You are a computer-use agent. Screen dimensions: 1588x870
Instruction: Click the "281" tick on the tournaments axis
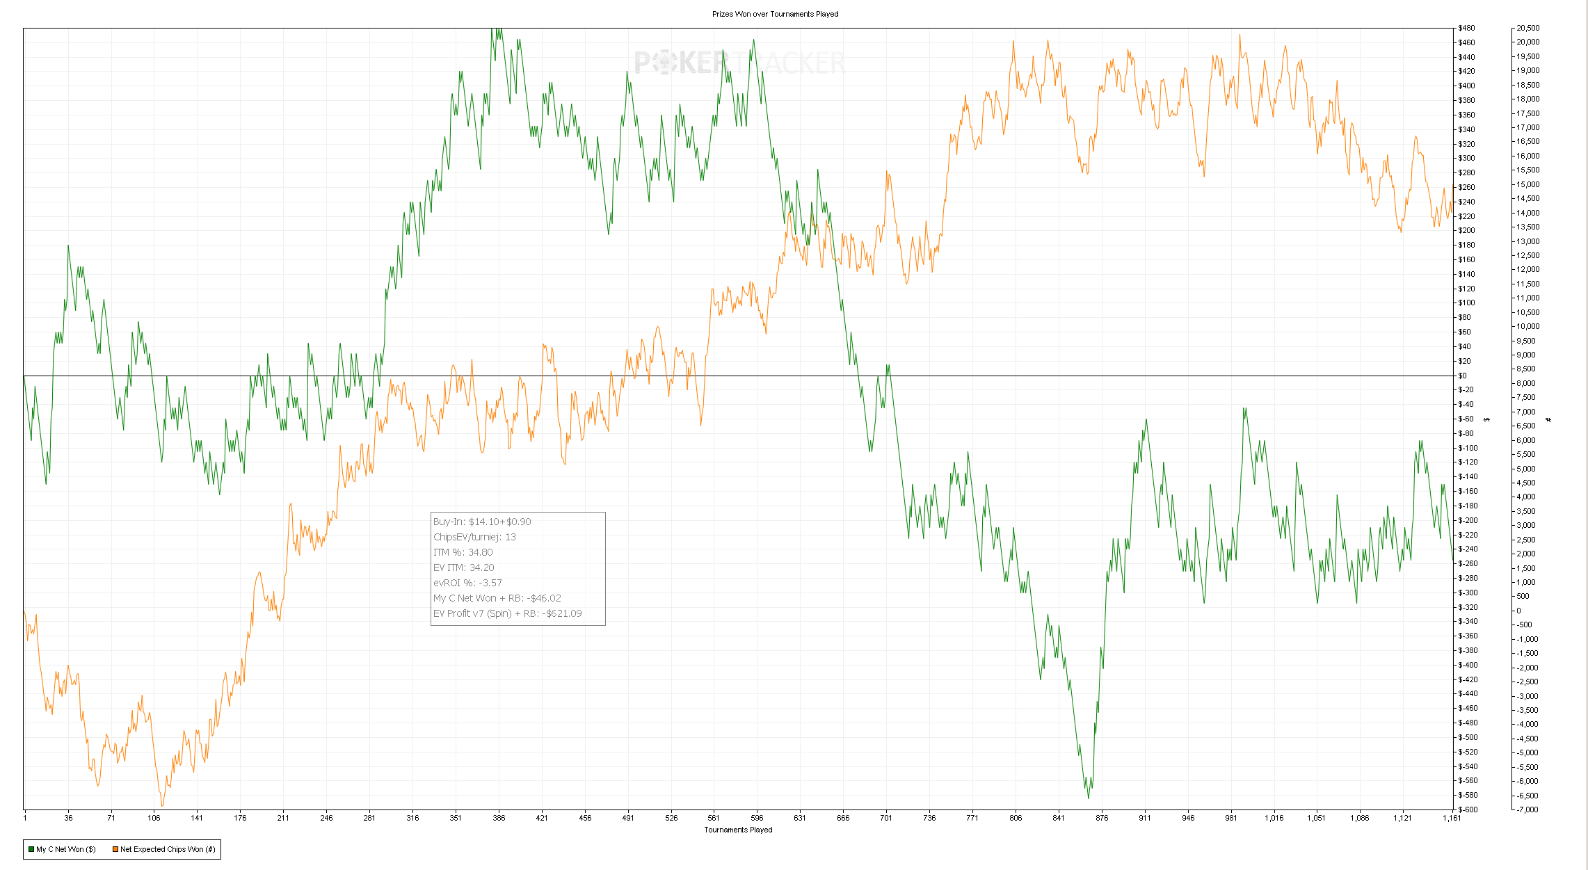pyautogui.click(x=369, y=818)
